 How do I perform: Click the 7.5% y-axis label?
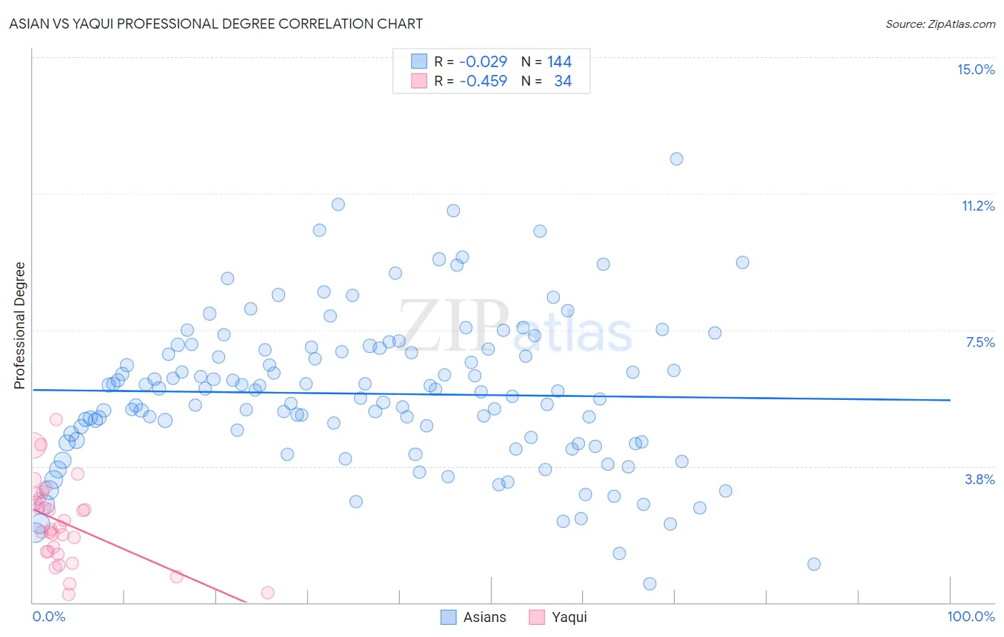(980, 342)
